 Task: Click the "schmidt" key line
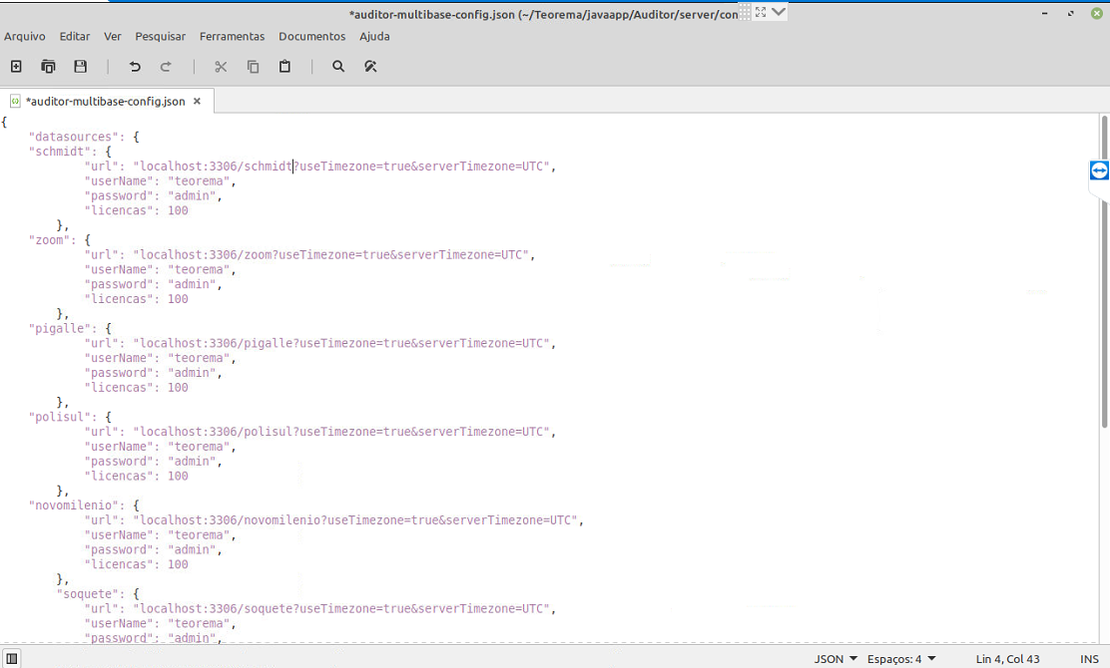(x=70, y=152)
